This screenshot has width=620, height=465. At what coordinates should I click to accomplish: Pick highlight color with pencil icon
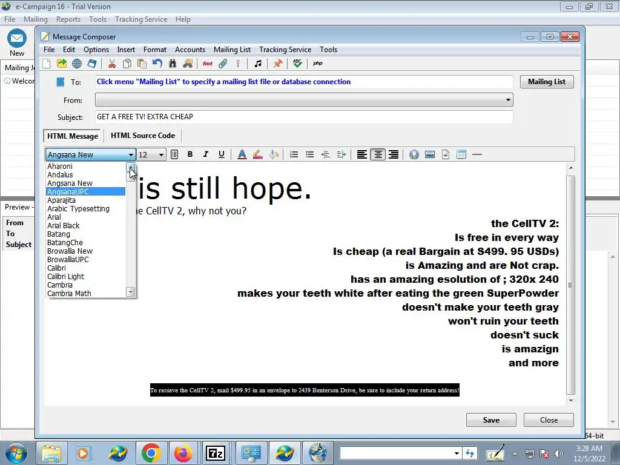pos(258,154)
